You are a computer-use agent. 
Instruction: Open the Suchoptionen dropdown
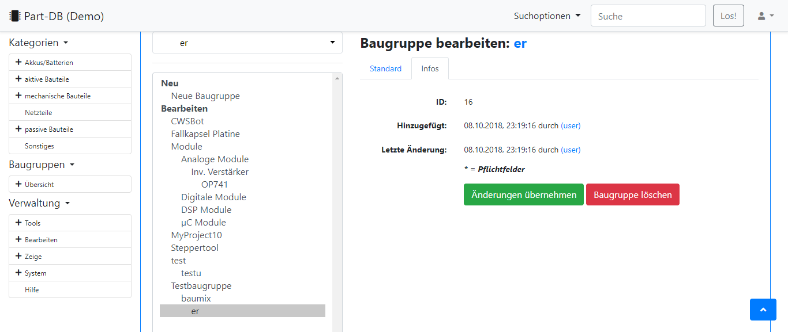[x=547, y=16]
